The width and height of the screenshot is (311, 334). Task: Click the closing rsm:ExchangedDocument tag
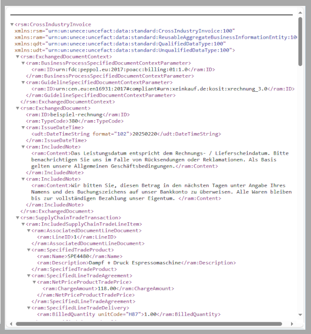pyautogui.click(x=57, y=212)
